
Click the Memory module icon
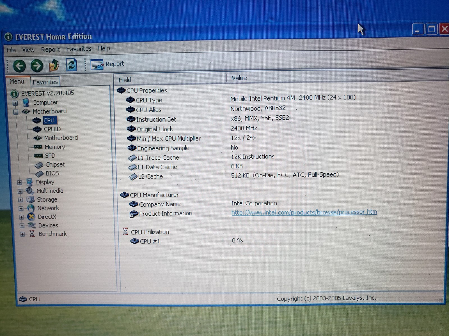pyautogui.click(x=38, y=147)
